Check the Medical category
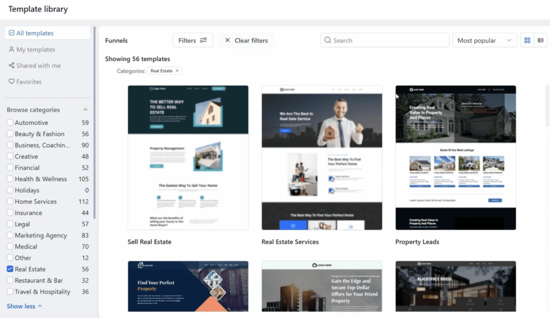 coord(10,246)
